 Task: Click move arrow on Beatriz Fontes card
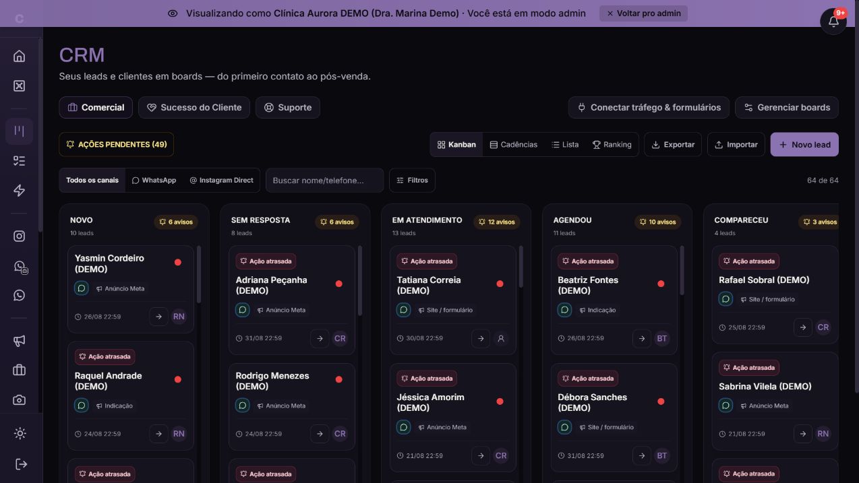point(642,338)
